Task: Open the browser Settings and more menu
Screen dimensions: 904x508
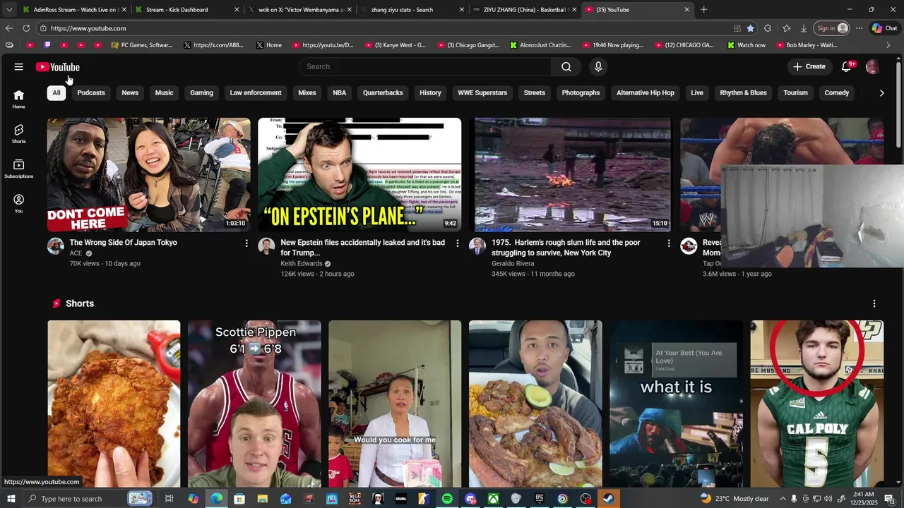Action: [x=859, y=28]
